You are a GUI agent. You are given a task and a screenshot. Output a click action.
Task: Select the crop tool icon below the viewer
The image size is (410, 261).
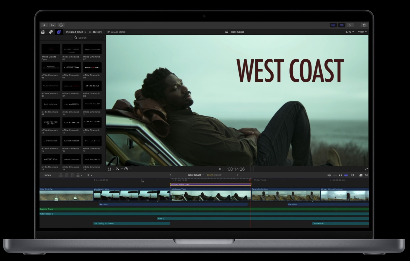[109, 169]
